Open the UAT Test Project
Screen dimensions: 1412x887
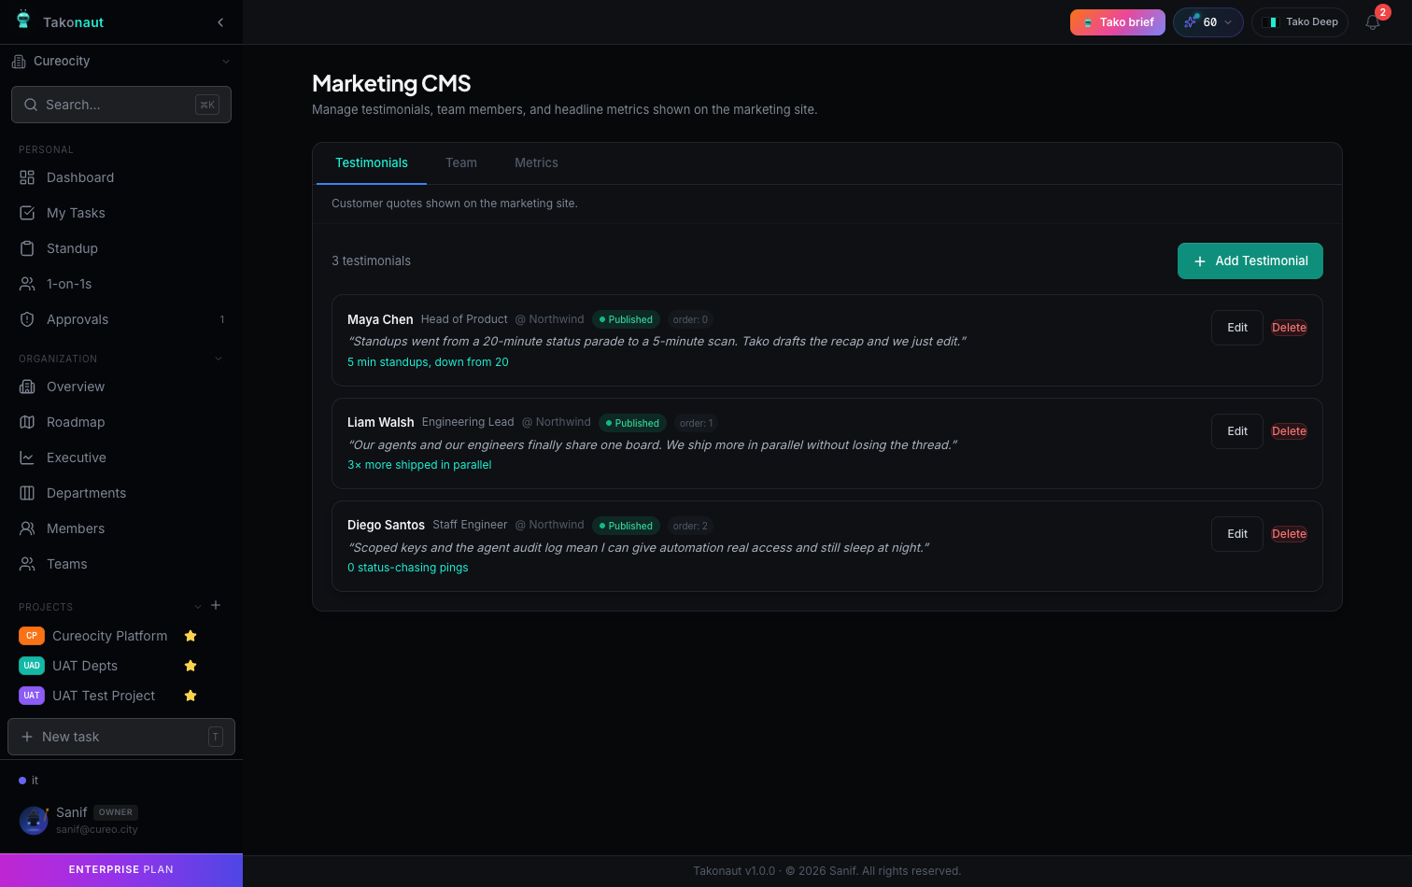pos(104,696)
